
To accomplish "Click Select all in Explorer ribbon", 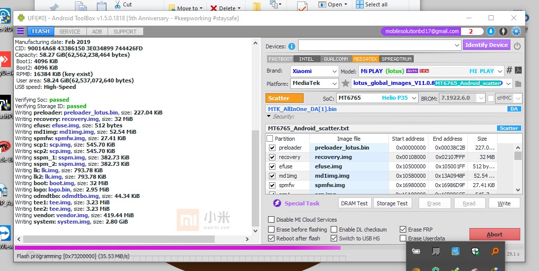I will [372, 4].
